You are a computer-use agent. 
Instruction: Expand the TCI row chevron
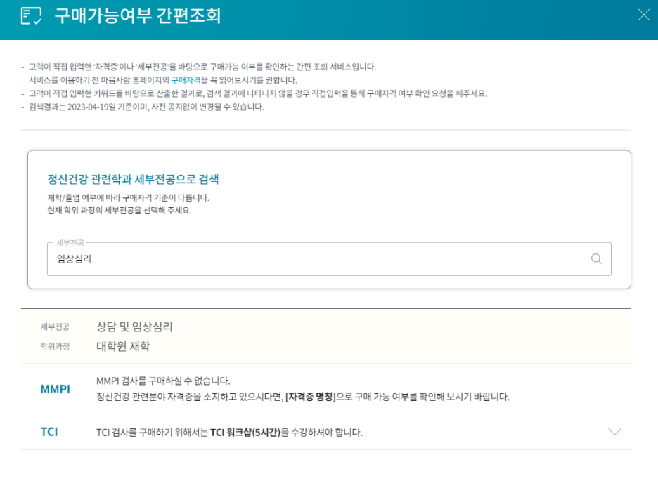(615, 432)
